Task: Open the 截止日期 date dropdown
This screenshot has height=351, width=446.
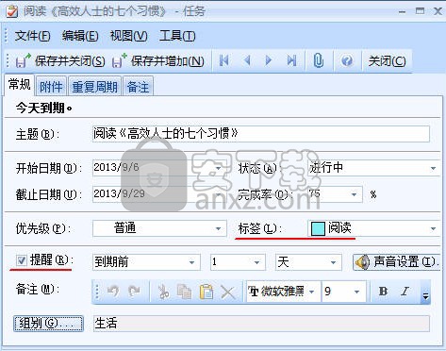Action: click(219, 194)
